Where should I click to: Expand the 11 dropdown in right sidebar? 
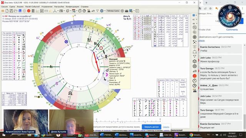[196, 23]
